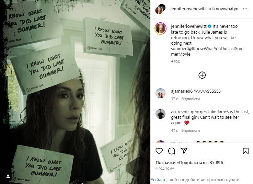This screenshot has height=184, width=253.
Task: Open the post photo of mirror notes
Action: pyautogui.click(x=75, y=92)
